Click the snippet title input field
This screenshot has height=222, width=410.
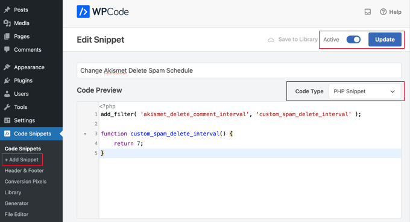239,70
